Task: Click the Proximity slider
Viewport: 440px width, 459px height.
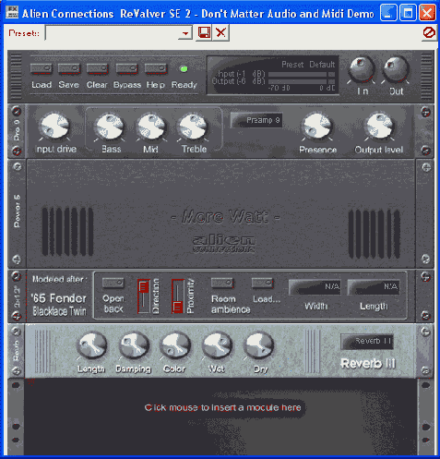Action: 178,296
